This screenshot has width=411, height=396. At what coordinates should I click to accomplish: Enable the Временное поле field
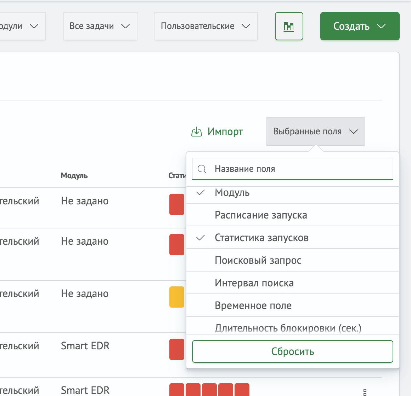[x=293, y=305]
